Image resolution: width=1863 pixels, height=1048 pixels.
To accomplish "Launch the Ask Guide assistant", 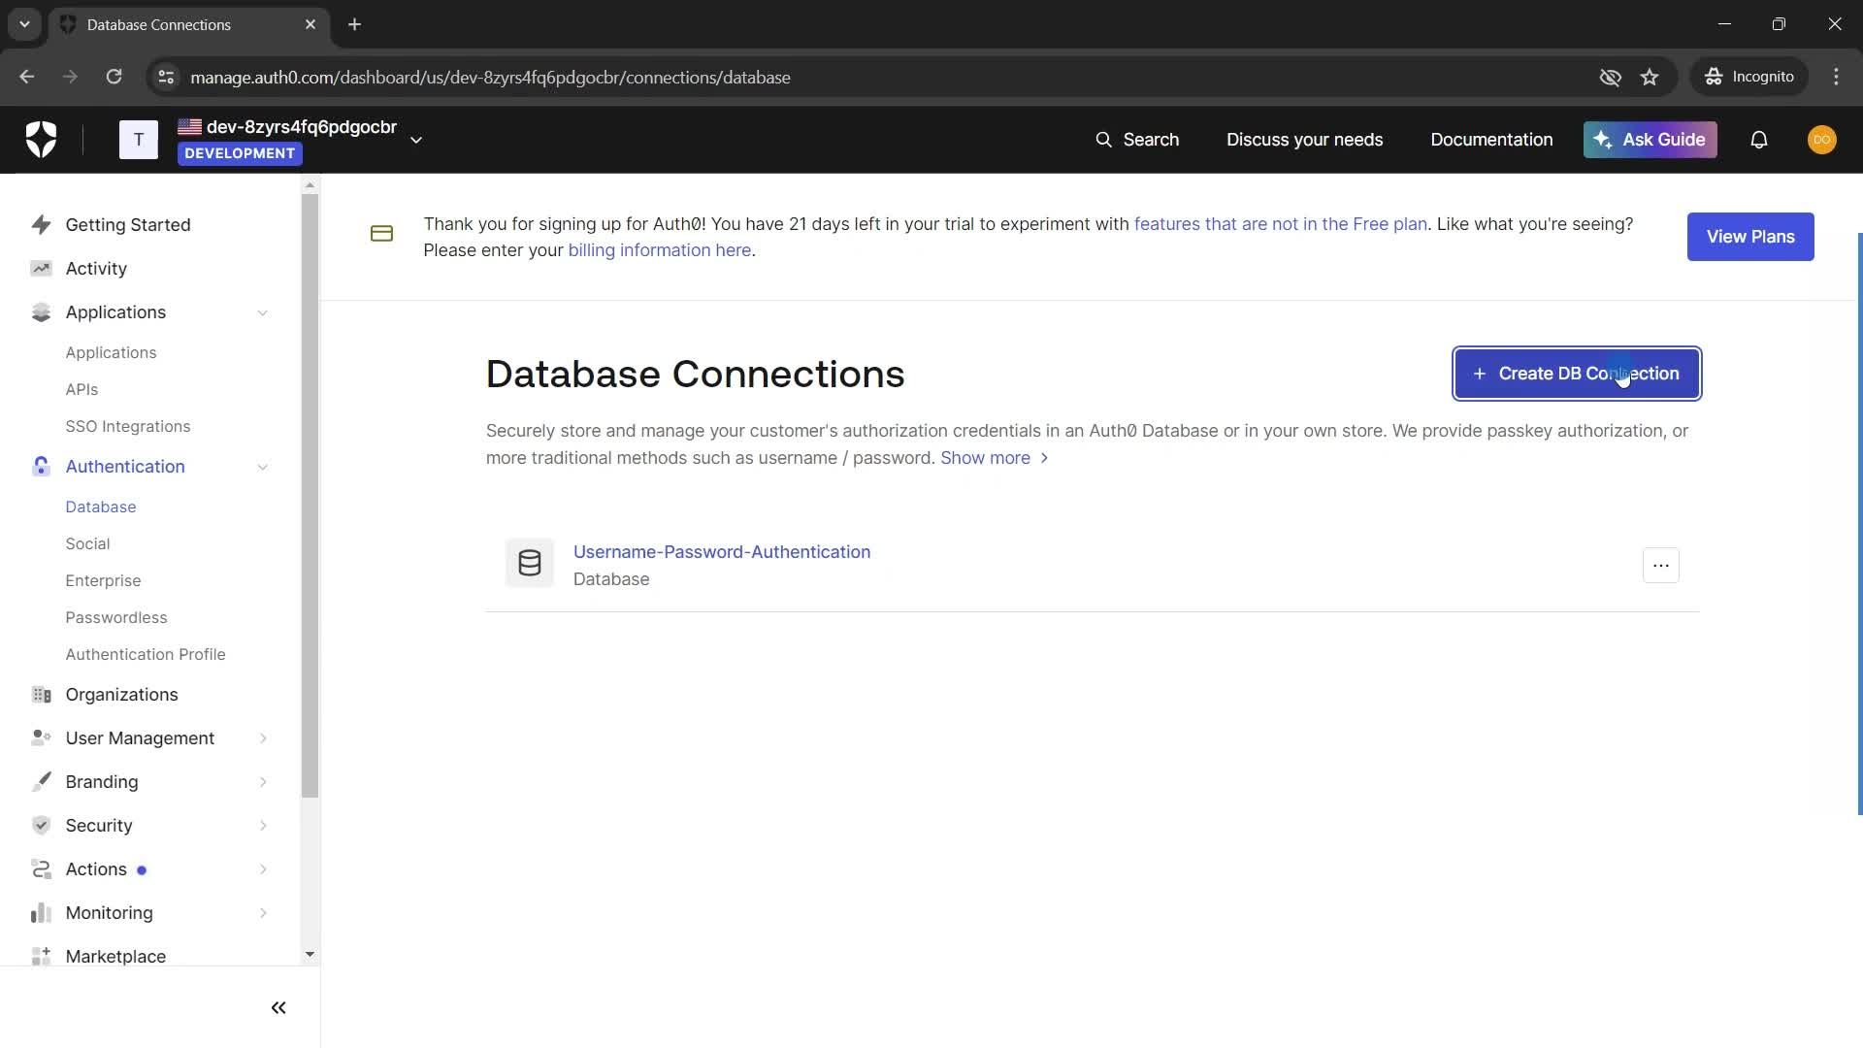I will click(1650, 140).
